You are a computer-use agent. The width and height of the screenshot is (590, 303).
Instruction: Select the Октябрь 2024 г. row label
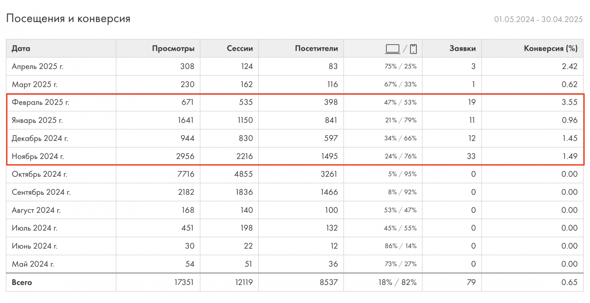[39, 174]
